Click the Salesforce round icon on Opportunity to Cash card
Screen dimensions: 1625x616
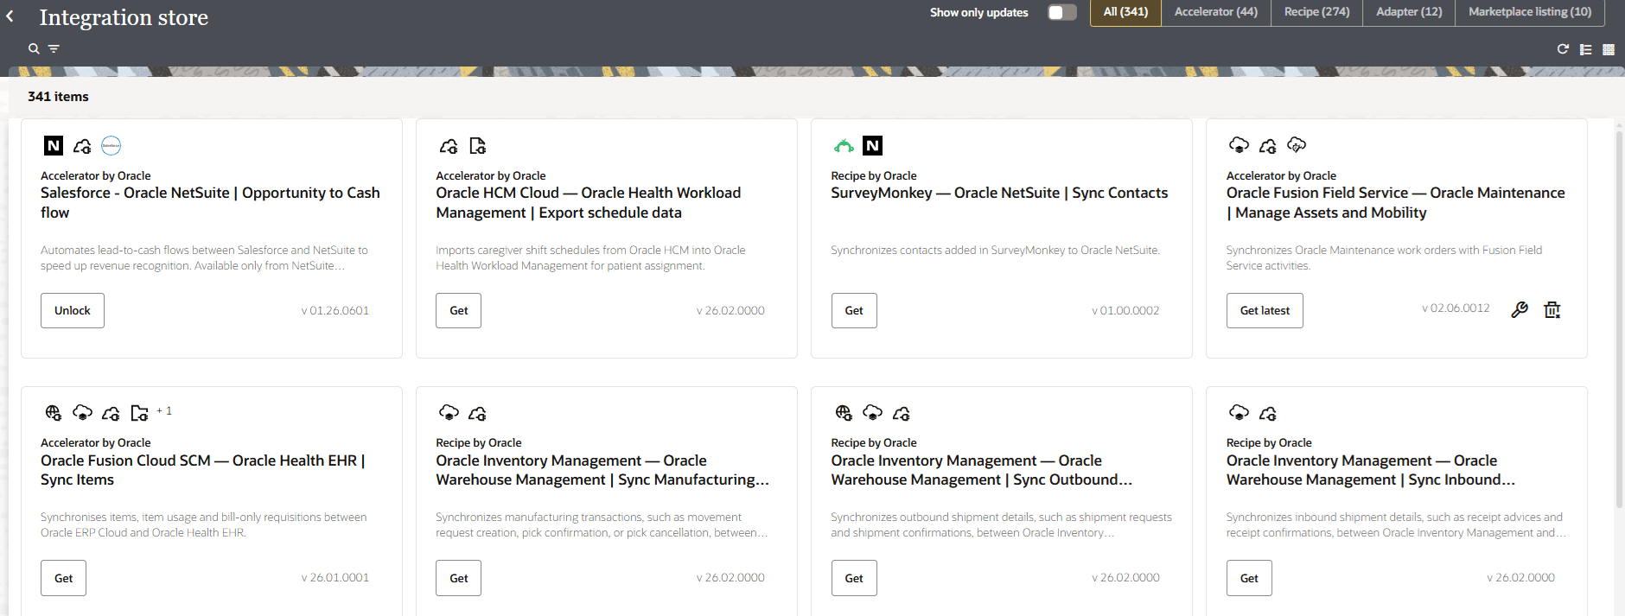[111, 145]
